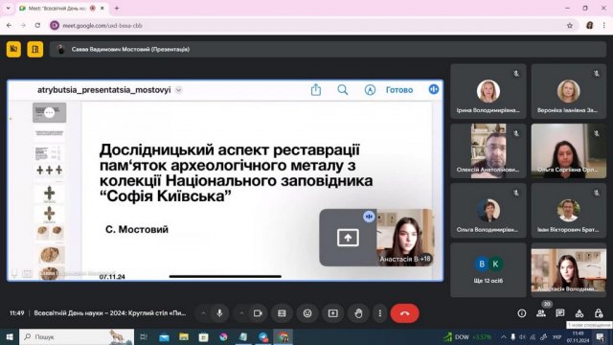Open chat with everyone icon
Screen dimensions: 613x345
coord(560,313)
